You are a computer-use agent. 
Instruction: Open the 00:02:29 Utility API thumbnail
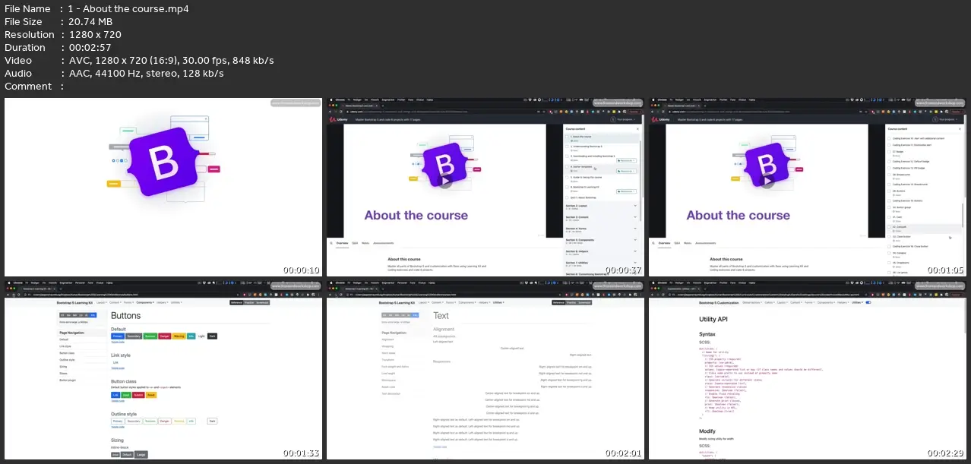[x=806, y=372]
